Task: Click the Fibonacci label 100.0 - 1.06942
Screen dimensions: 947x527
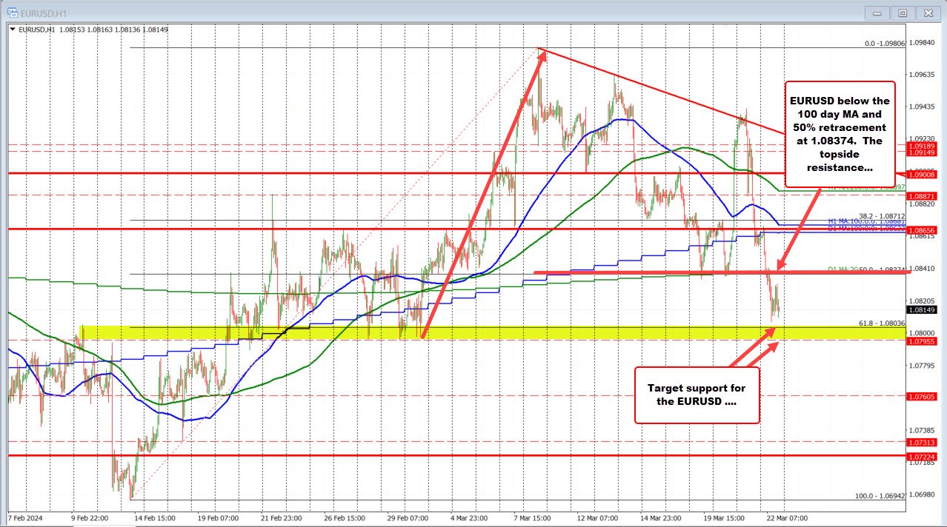Action: tap(881, 496)
